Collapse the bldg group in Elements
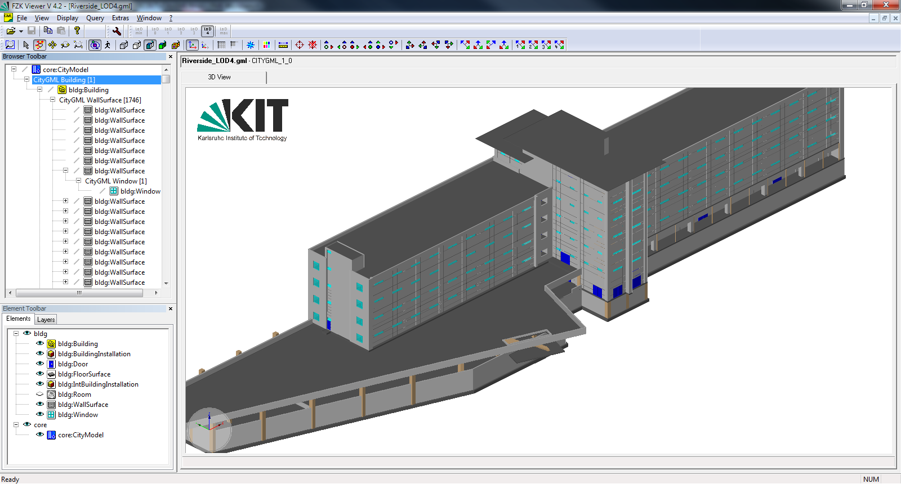Image resolution: width=901 pixels, height=484 pixels. (x=16, y=333)
